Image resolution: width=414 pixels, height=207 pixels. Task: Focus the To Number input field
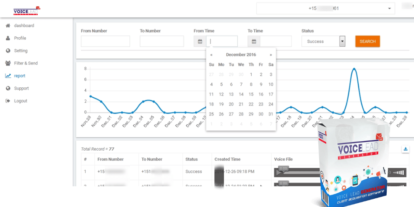162,41
